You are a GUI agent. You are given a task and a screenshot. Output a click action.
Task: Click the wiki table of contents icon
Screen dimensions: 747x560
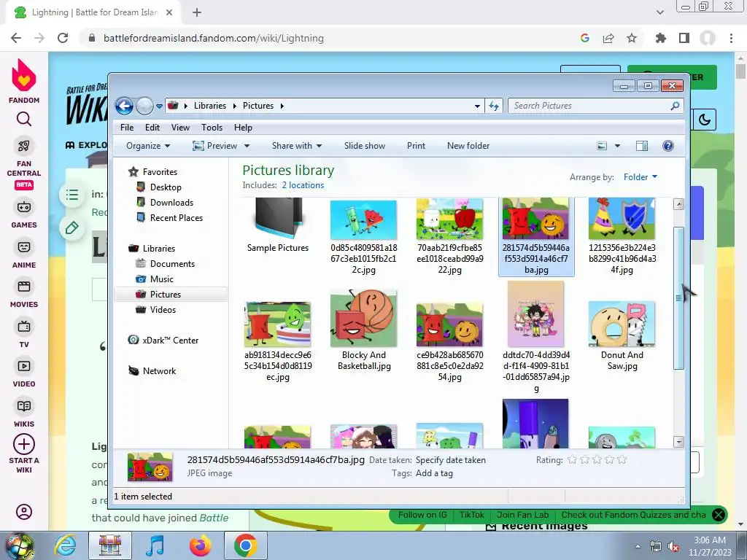(x=72, y=194)
